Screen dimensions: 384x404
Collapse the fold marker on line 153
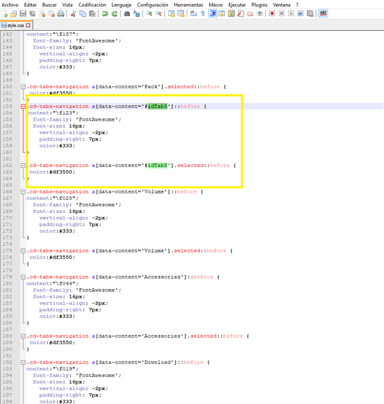click(x=23, y=107)
